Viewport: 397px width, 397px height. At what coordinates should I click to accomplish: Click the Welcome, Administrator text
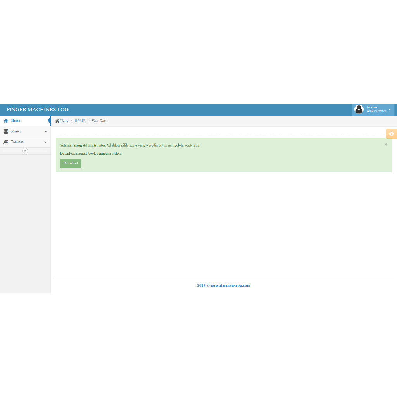[376, 109]
